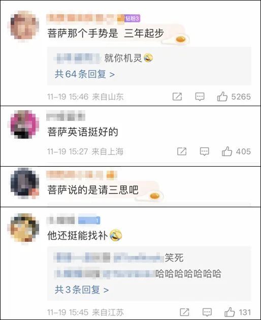261x320 pixels.
Task: Open the 笑死 reply author's name
Action: [x=109, y=258]
